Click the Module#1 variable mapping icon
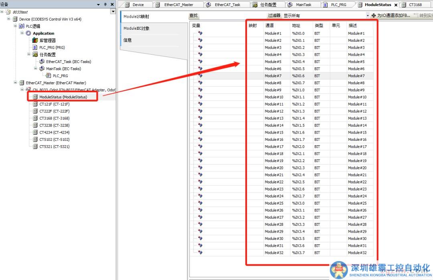Screen dimensions: 433x280 pos(200,33)
